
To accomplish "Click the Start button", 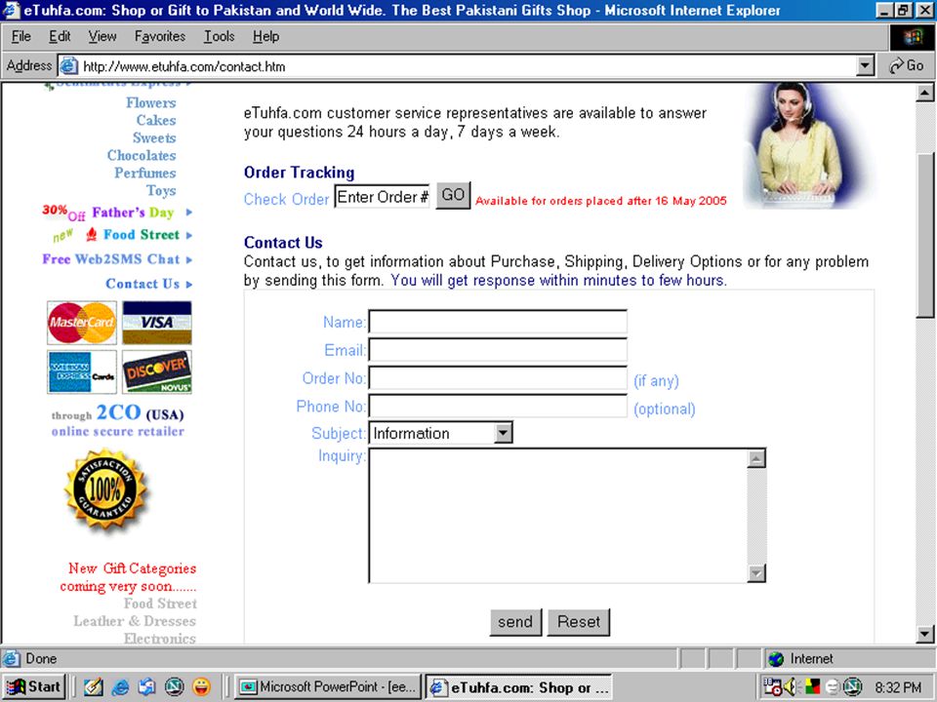I will (x=33, y=687).
